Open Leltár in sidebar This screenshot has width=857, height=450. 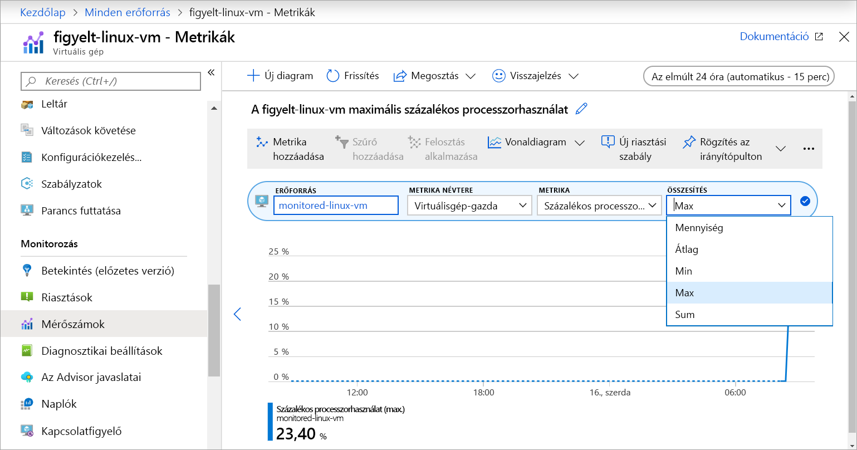pos(54,104)
